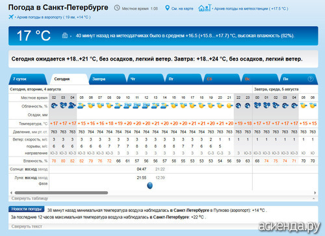Click the city buildings icon in blue banner
This screenshot has height=236, width=325.
pyautogui.click(x=65, y=35)
